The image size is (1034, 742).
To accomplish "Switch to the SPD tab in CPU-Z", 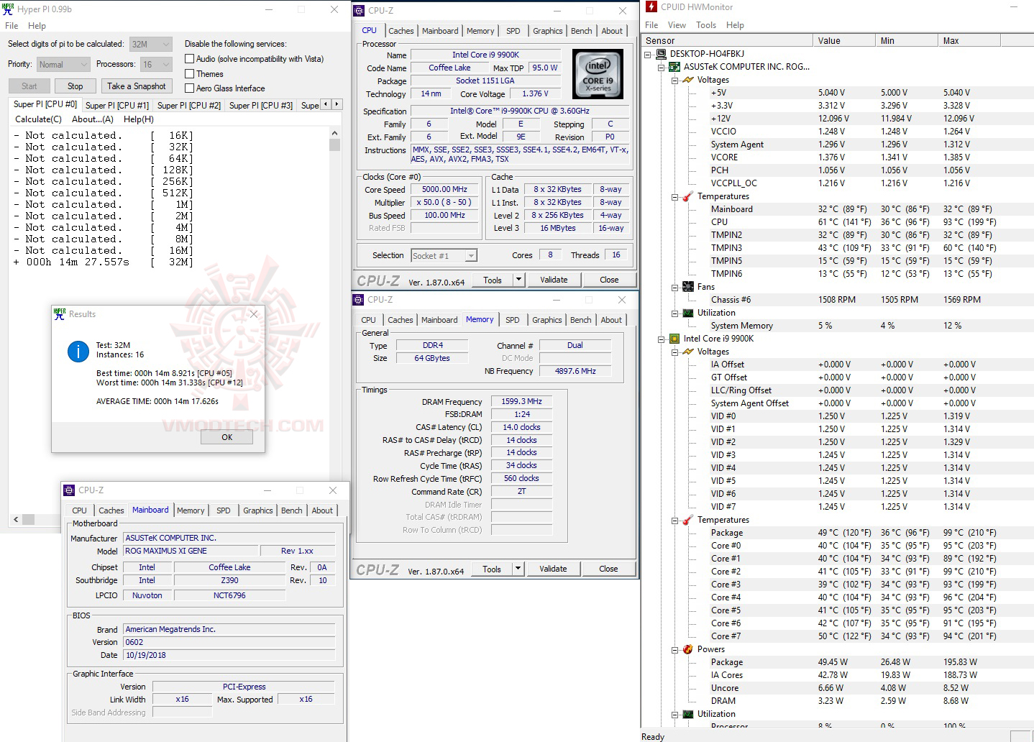I will pos(513,30).
